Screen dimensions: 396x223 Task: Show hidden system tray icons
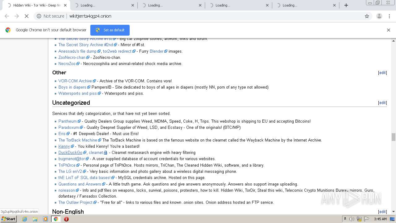345,219
